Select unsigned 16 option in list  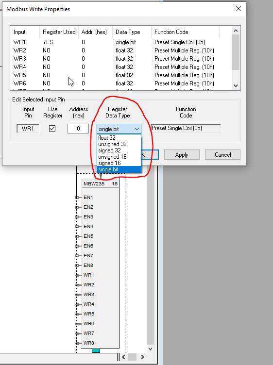119,157
